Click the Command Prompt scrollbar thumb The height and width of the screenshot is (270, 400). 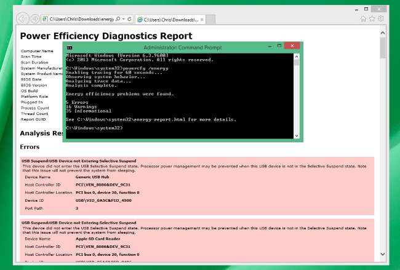click(x=297, y=63)
